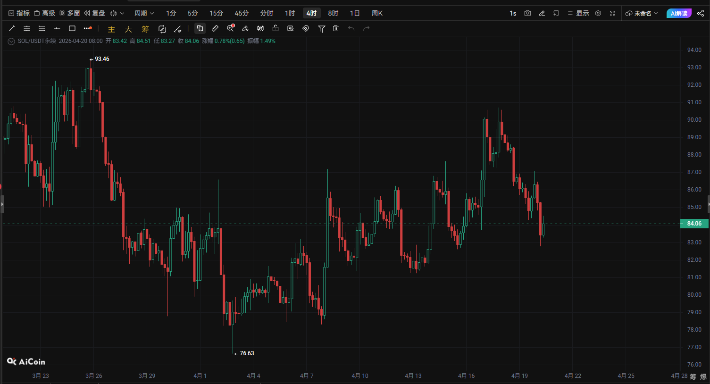Select the trend line drawing tool

click(12, 28)
